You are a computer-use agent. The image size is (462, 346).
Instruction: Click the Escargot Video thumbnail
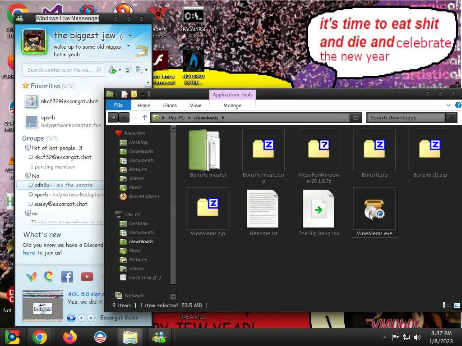click(43, 306)
